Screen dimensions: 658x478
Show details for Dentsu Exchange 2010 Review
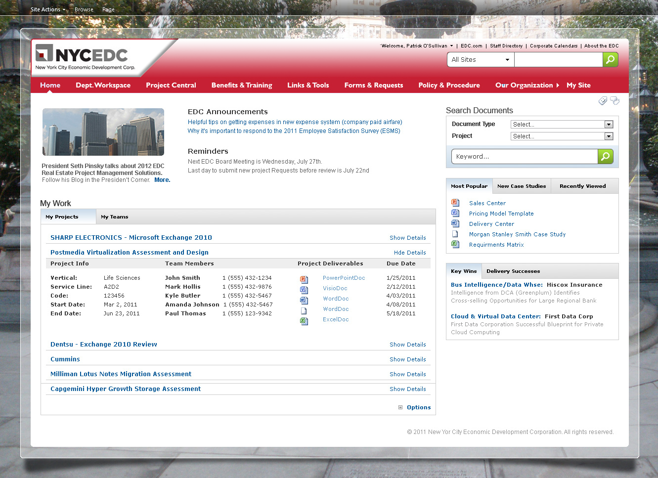pyautogui.click(x=407, y=345)
